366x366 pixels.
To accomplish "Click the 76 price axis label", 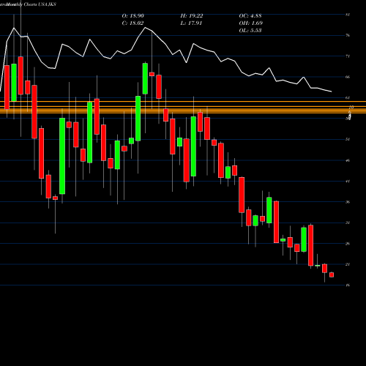I will click(348, 35).
